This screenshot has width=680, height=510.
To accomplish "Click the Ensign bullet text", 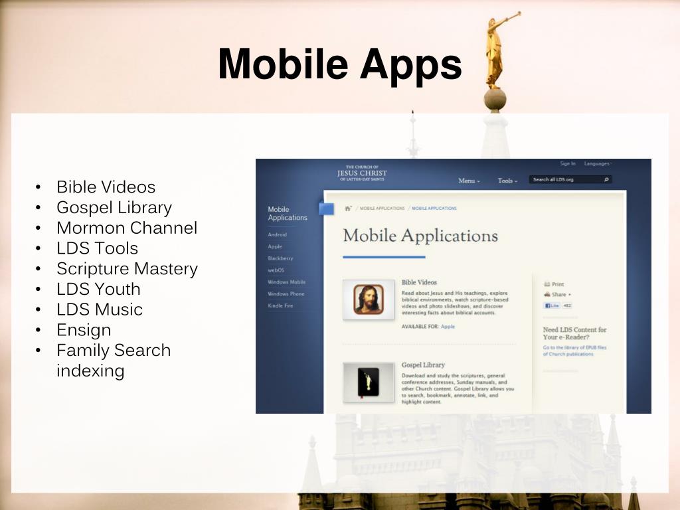I will click(84, 330).
